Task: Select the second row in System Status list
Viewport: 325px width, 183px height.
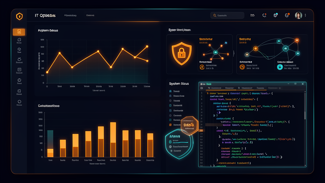Action: coord(177,96)
